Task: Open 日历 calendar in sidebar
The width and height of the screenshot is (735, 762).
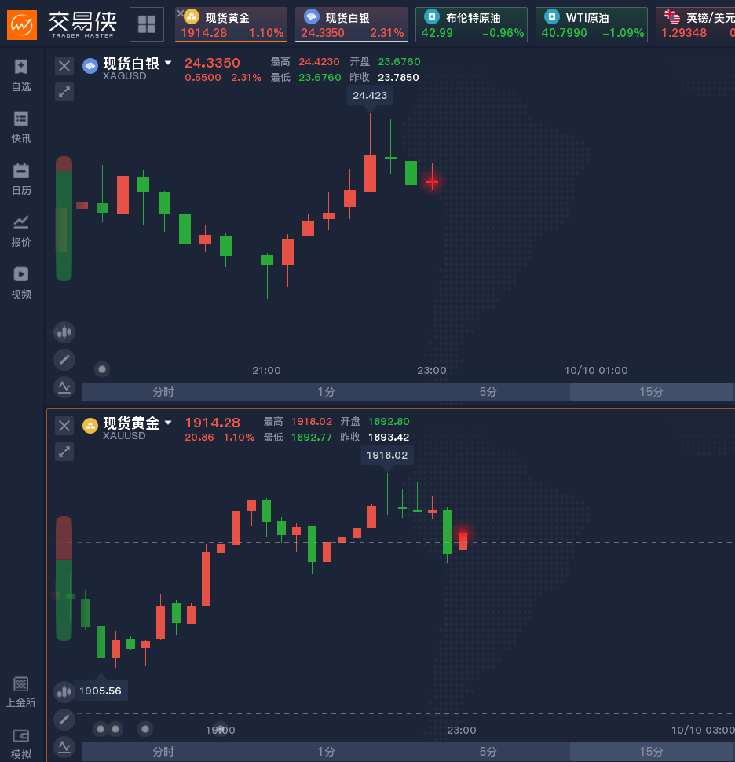Action: (21, 179)
